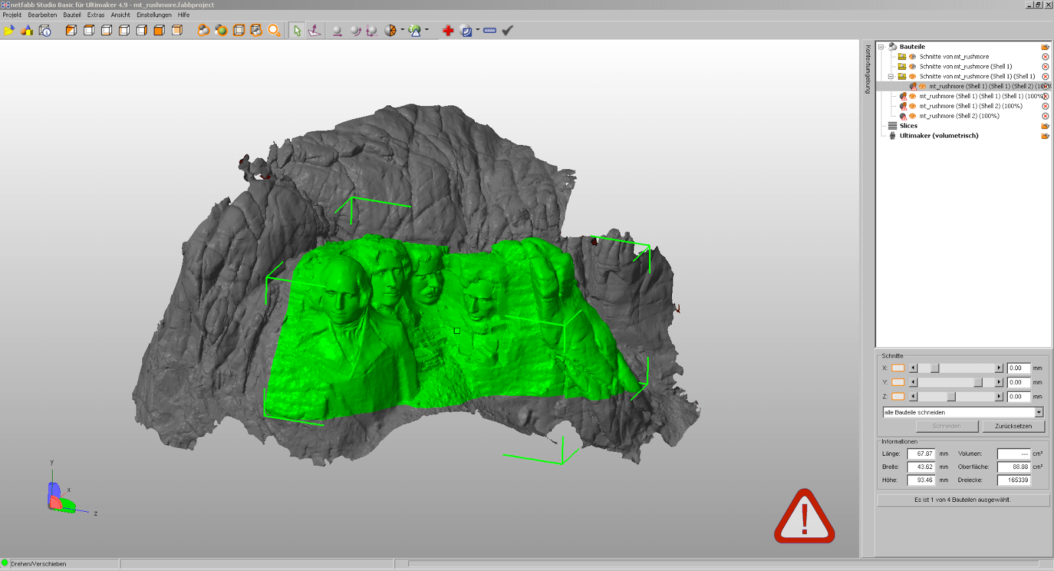Click the red cross repair tool icon

448,30
